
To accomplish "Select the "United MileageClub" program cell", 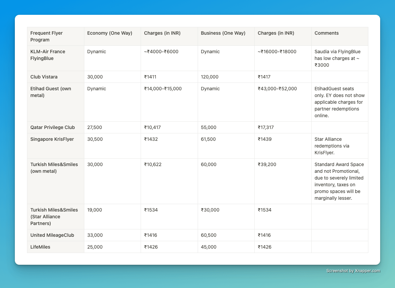I will (x=52, y=235).
